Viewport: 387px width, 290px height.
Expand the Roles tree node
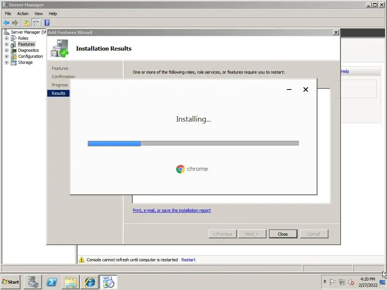(7, 38)
